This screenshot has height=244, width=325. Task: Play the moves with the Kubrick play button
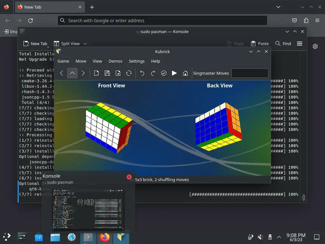[x=175, y=73]
